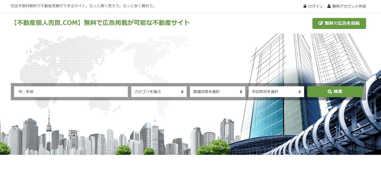Screen dimensions: 381x172
Task: Click the user icon beside 無料アカウント作成
Action: tap(329, 6)
